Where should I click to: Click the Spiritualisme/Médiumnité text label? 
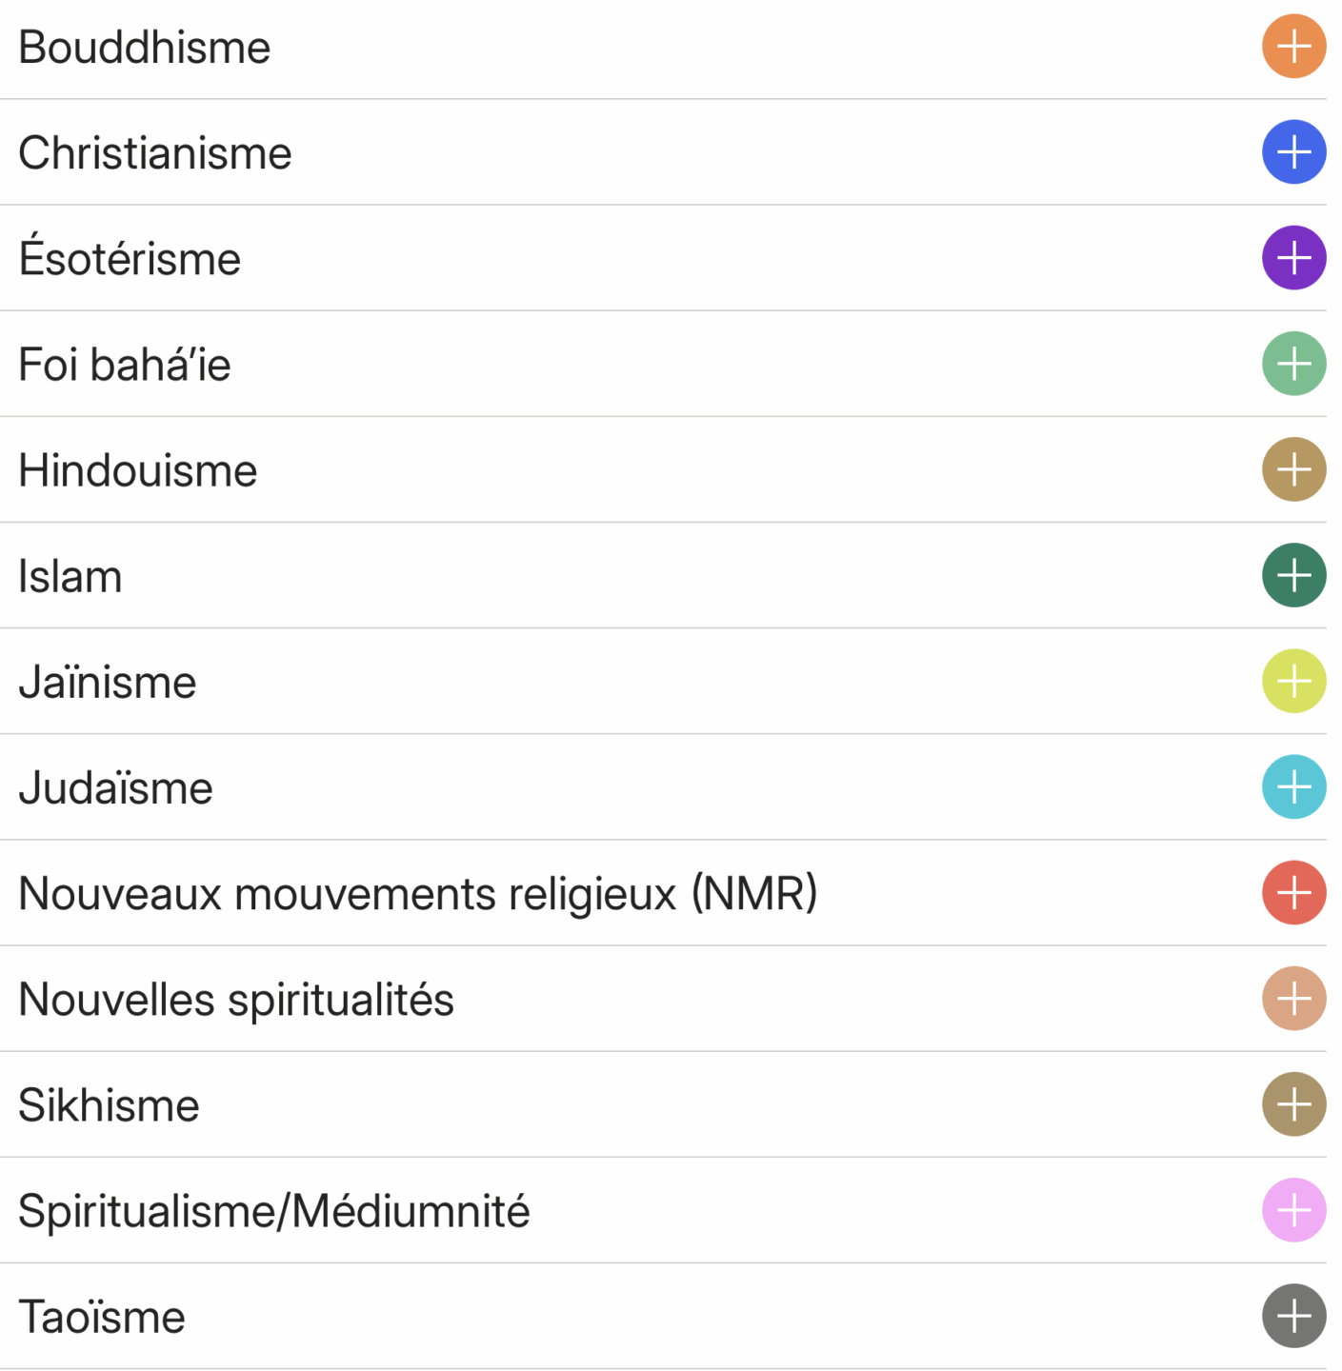[274, 1212]
